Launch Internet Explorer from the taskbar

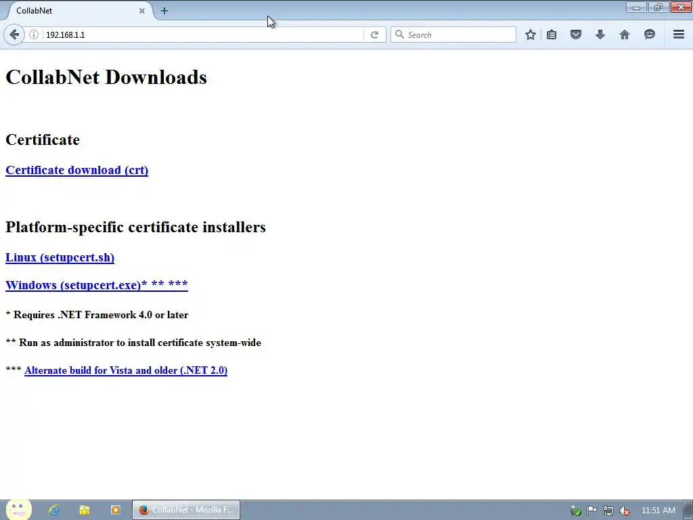53,510
